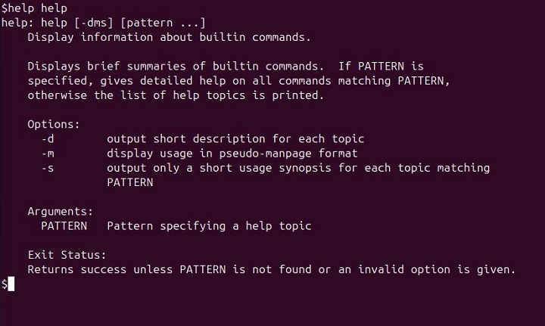
Task: Click the lone "PATTERN" continuation under -s description
Action: pyautogui.click(x=129, y=182)
